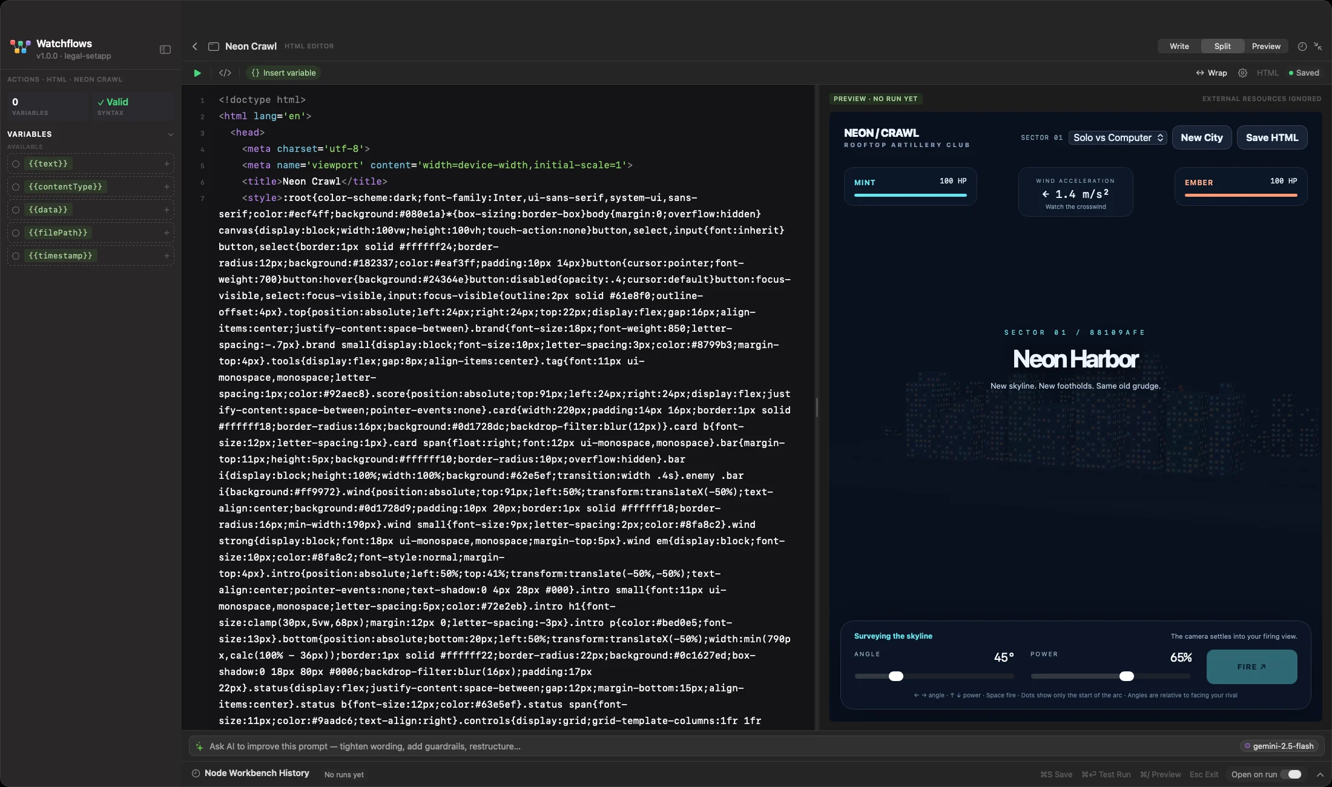The image size is (1332, 787).
Task: Collapse the sidebar panel icon
Action: [x=165, y=50]
